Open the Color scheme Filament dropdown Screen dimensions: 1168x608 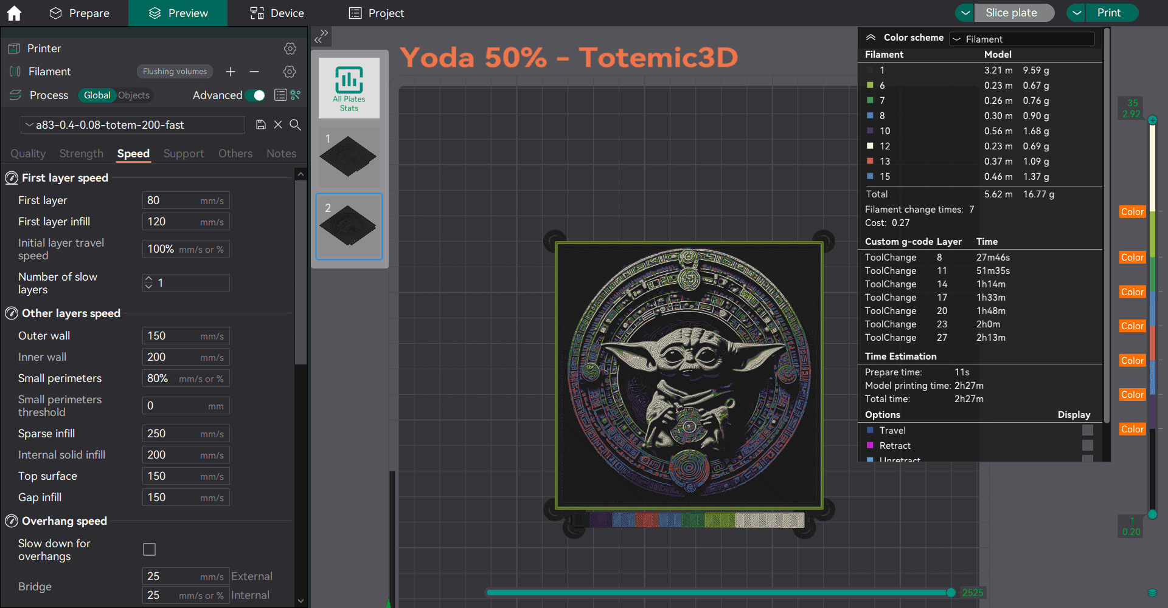[1022, 39]
